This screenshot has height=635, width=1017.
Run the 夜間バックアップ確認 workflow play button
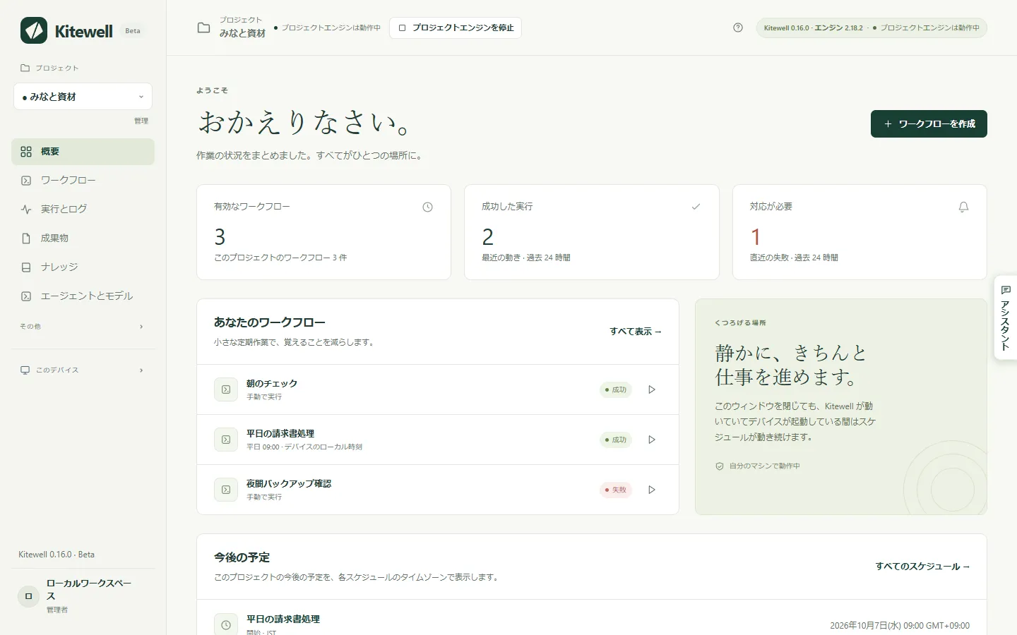tap(652, 490)
